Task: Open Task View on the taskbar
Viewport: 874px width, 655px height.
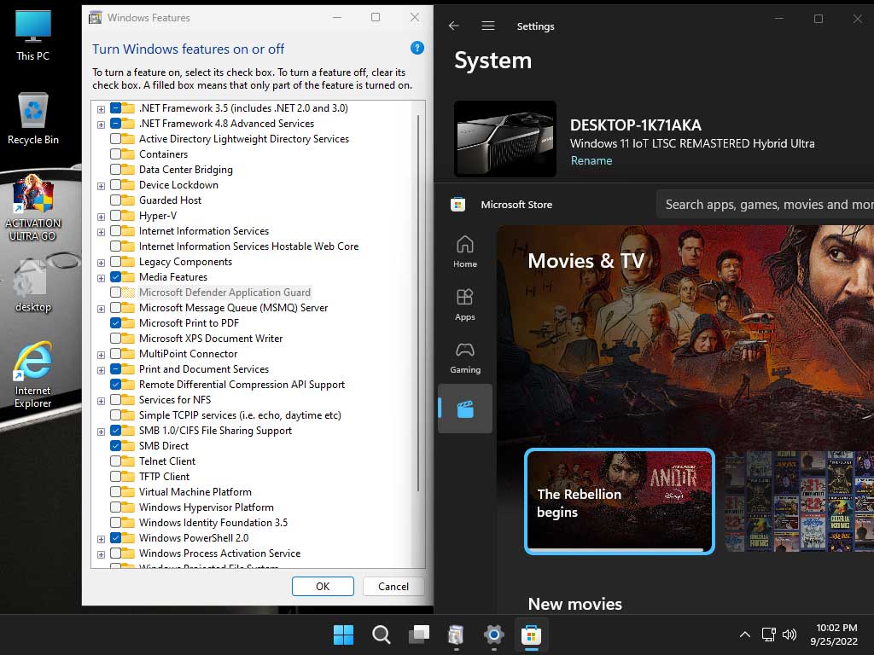Action: tap(418, 635)
